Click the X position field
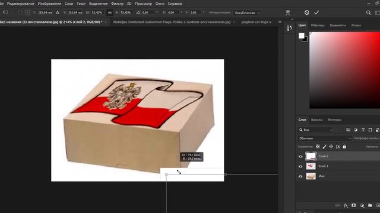The height and width of the screenshot is (213, 380). click(x=45, y=12)
